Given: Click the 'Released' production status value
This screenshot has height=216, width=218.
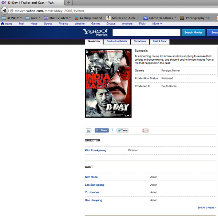Looking at the screenshot, I should click(x=167, y=78).
